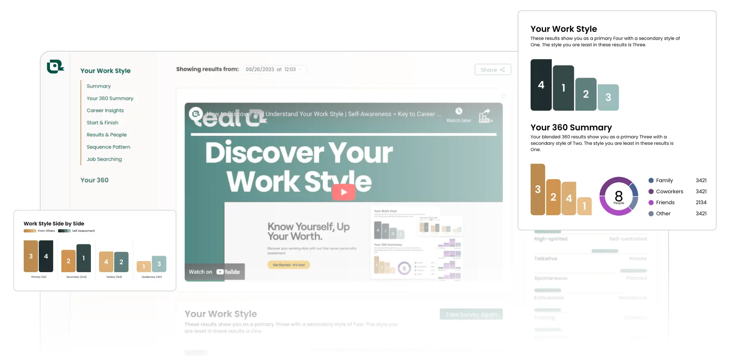
Task: Click Your 360 sidebar heading
Action: [x=95, y=180]
